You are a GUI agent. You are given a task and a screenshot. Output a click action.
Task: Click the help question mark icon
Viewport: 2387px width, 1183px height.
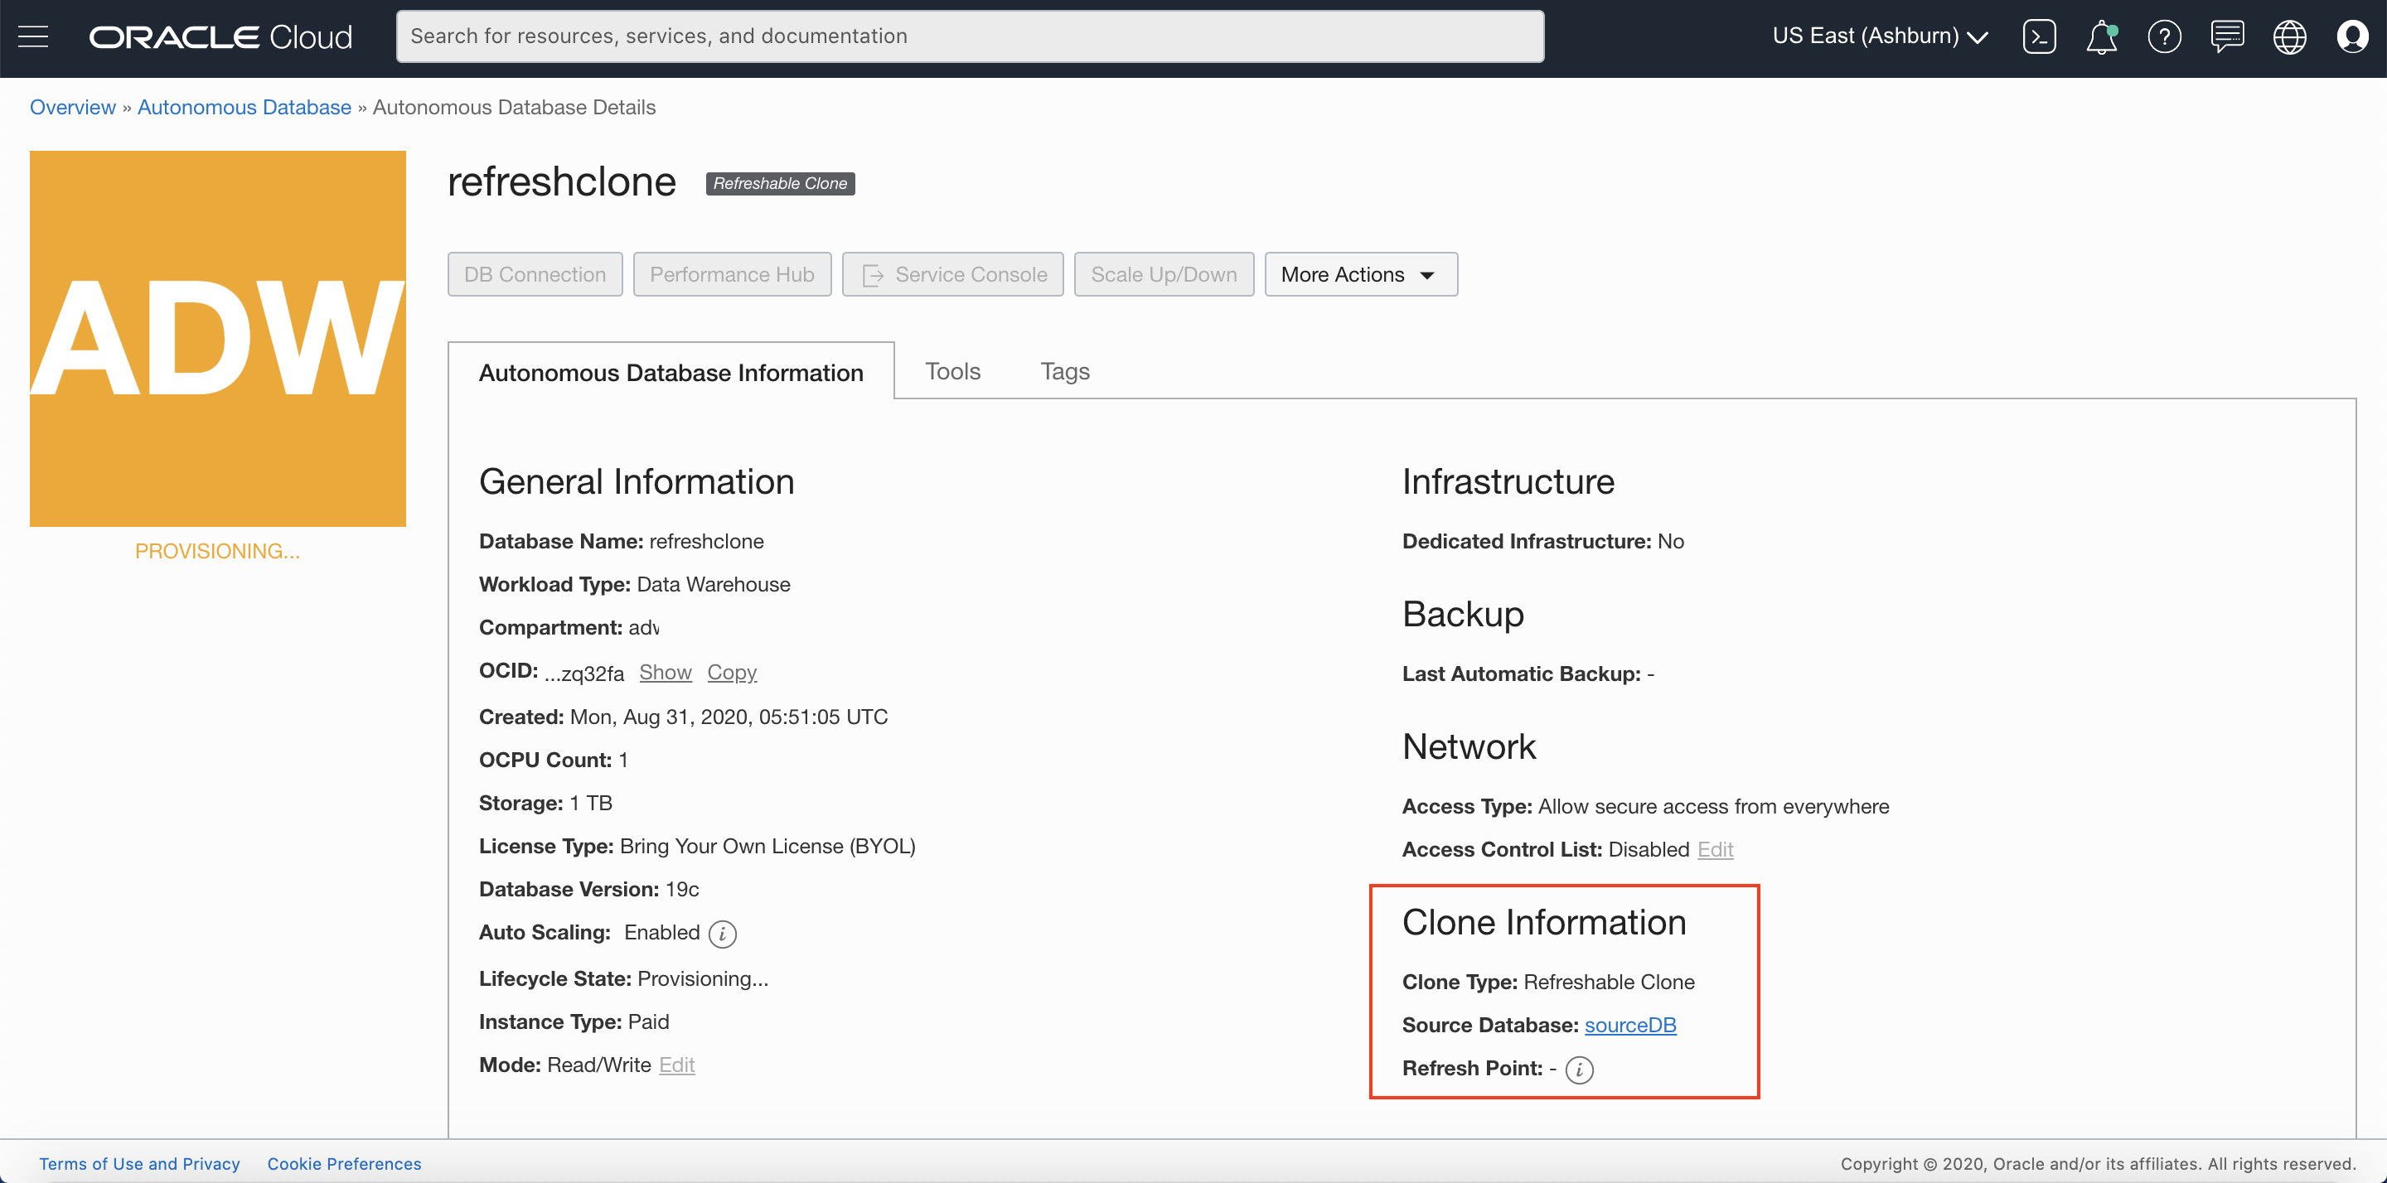2164,37
